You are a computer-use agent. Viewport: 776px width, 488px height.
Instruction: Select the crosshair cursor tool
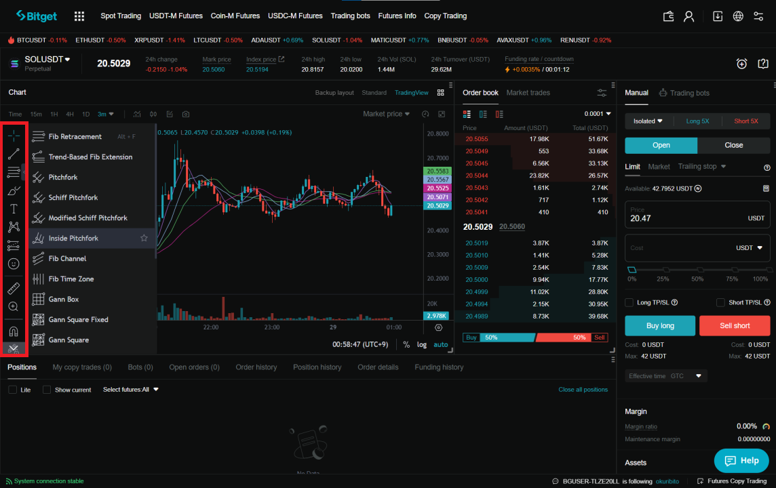click(x=14, y=136)
